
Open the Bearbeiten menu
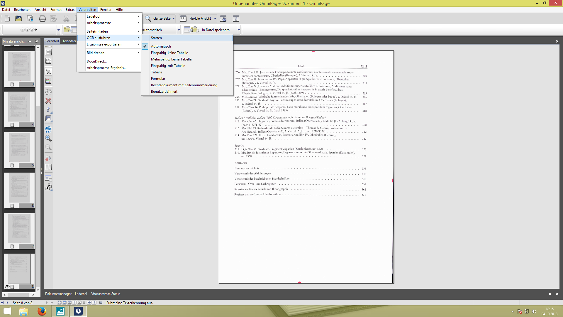[22, 10]
